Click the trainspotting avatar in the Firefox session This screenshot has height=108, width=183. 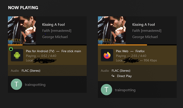pos(106,90)
